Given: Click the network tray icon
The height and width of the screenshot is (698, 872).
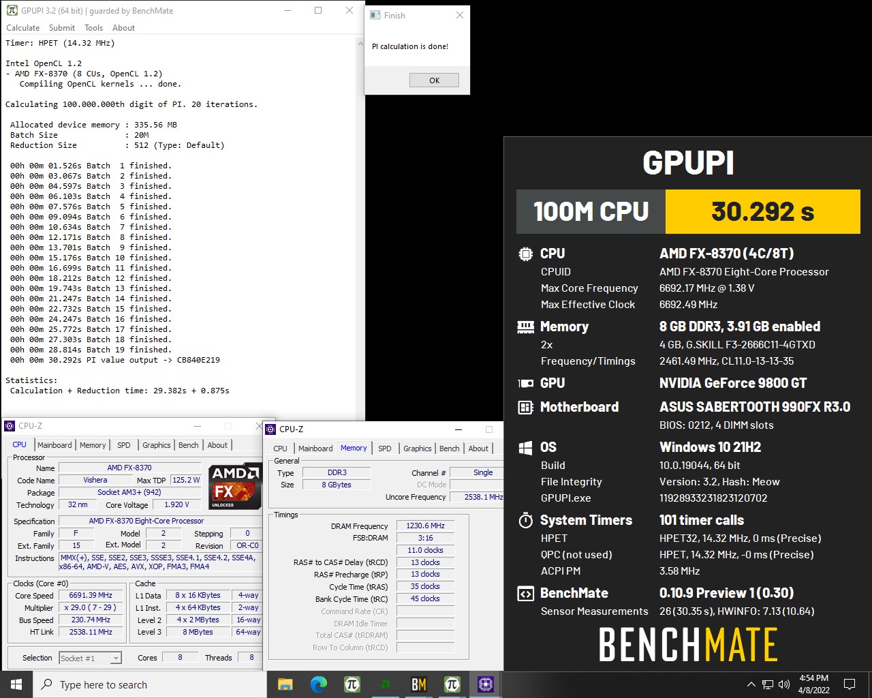Looking at the screenshot, I should click(x=768, y=684).
